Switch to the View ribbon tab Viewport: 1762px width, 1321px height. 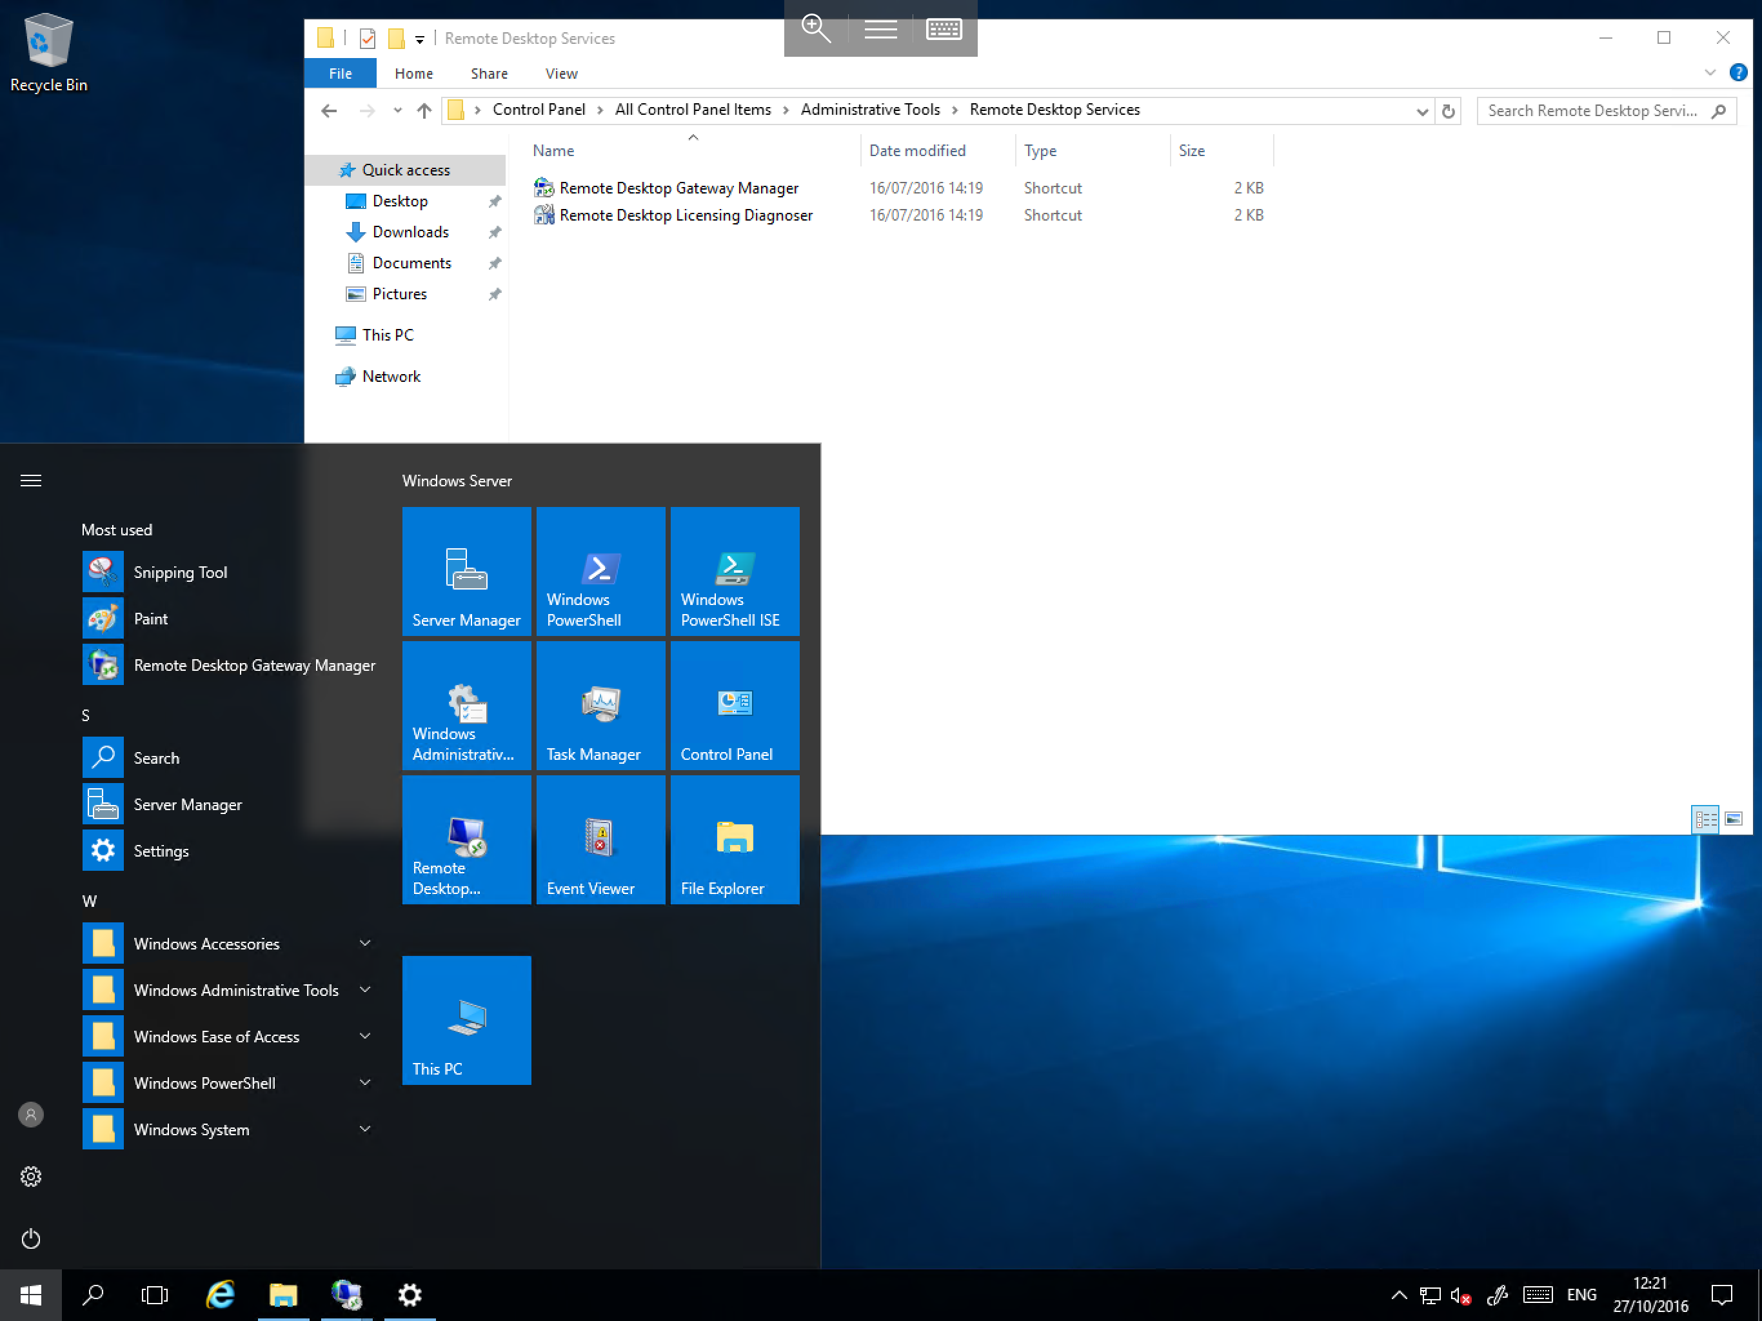click(560, 74)
